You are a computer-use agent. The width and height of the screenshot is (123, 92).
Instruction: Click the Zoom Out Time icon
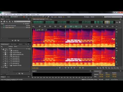106,68
